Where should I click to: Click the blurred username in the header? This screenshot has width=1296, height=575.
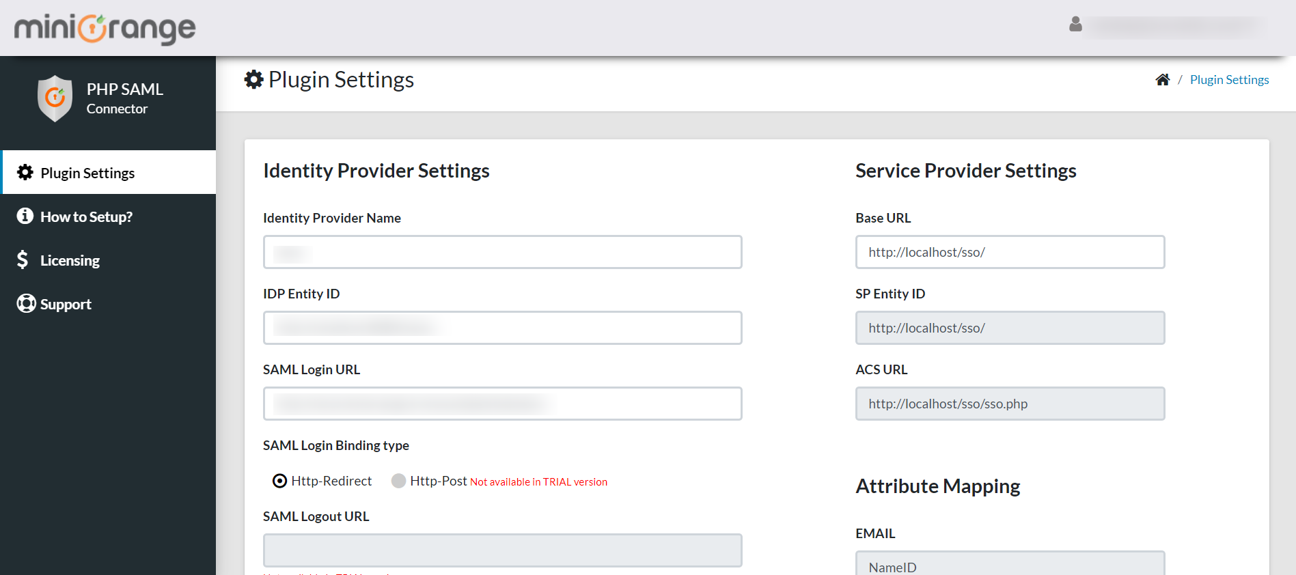[x=1176, y=26]
